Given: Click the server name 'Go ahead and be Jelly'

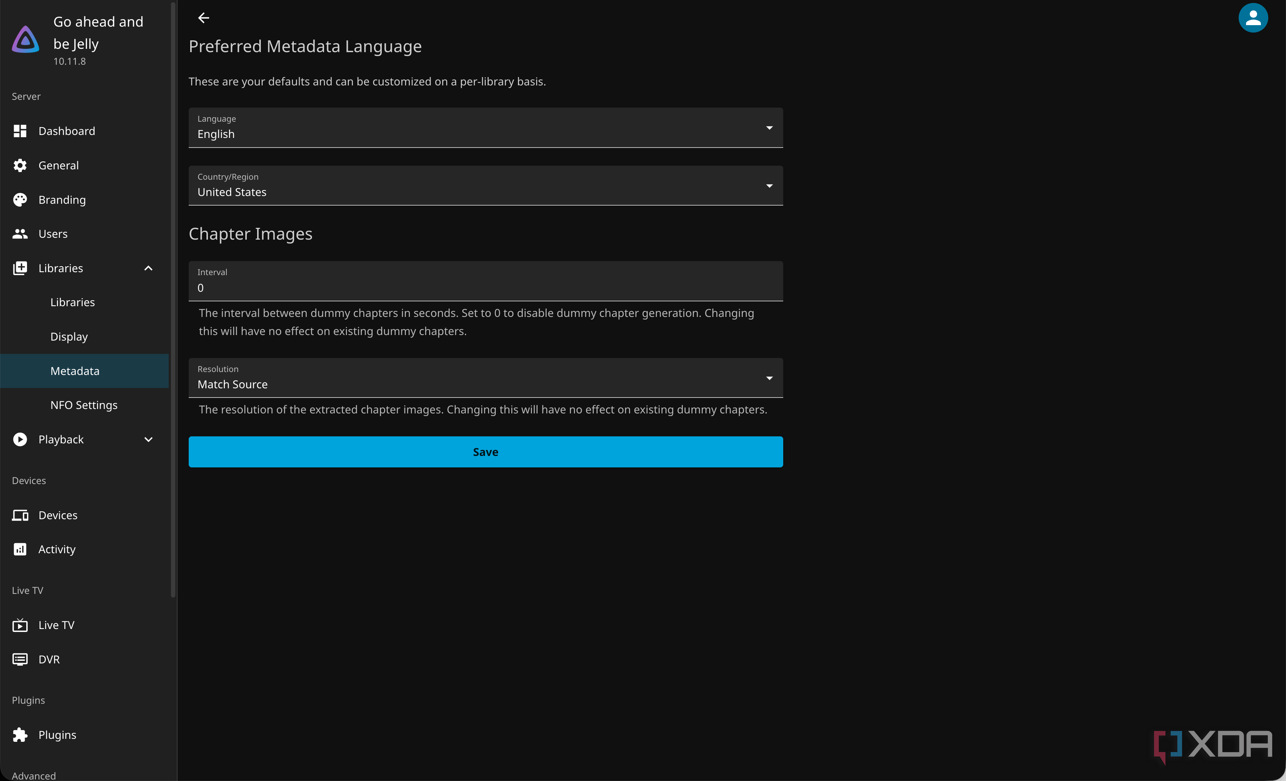Looking at the screenshot, I should pyautogui.click(x=98, y=33).
